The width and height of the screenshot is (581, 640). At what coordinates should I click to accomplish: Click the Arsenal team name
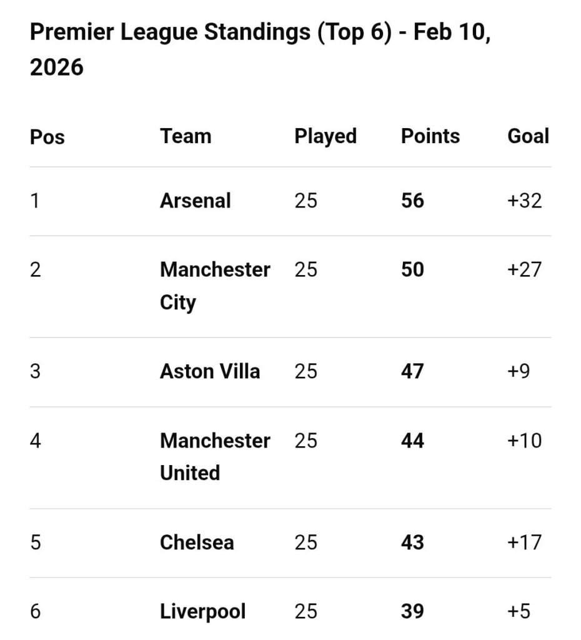tap(195, 201)
